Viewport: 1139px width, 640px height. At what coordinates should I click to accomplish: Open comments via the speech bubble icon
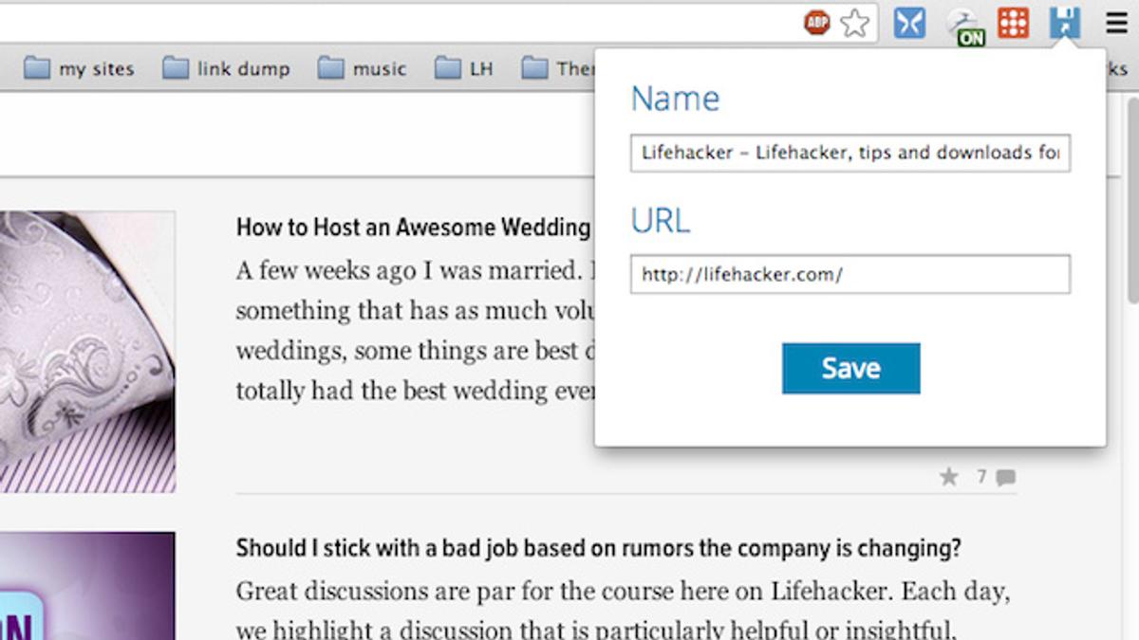1006,477
